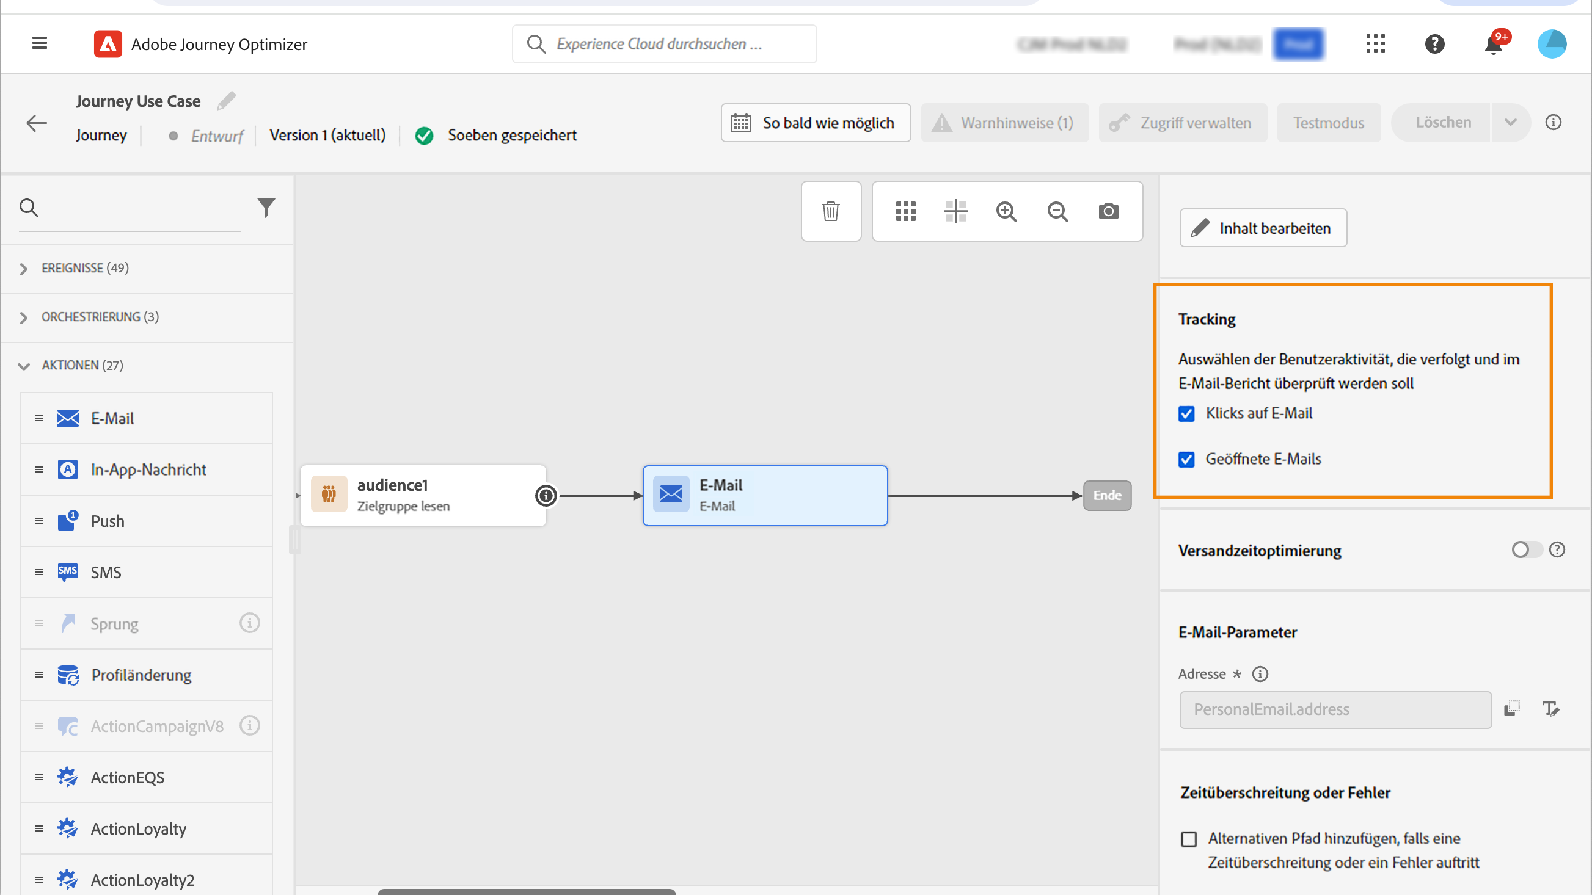
Task: Enable the Versandzeitoptimierung toggle
Action: (x=1526, y=549)
